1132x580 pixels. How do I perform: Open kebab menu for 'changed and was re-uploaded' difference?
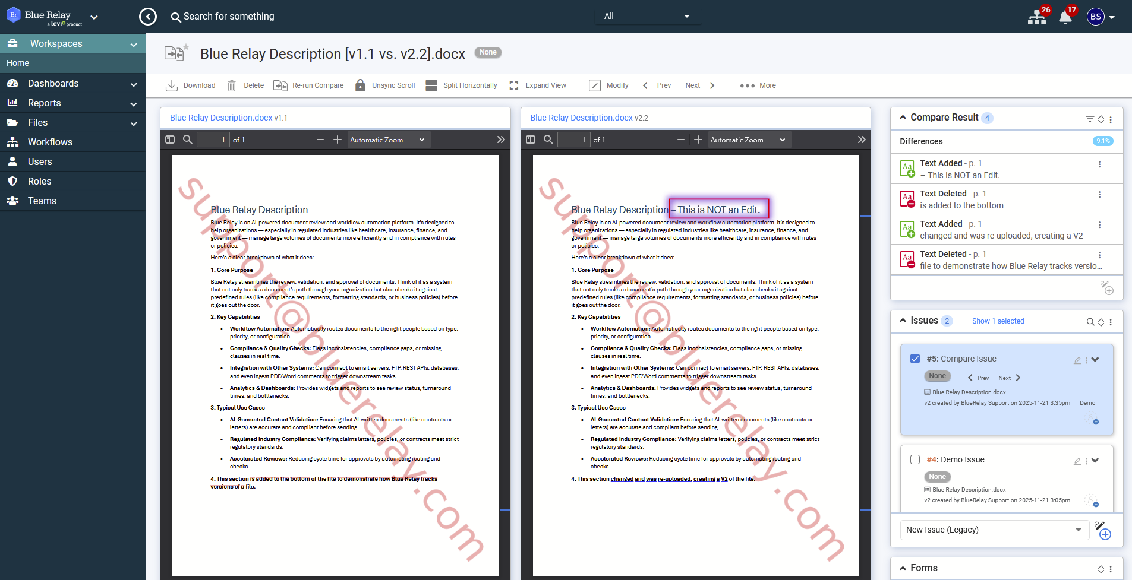coord(1099,225)
